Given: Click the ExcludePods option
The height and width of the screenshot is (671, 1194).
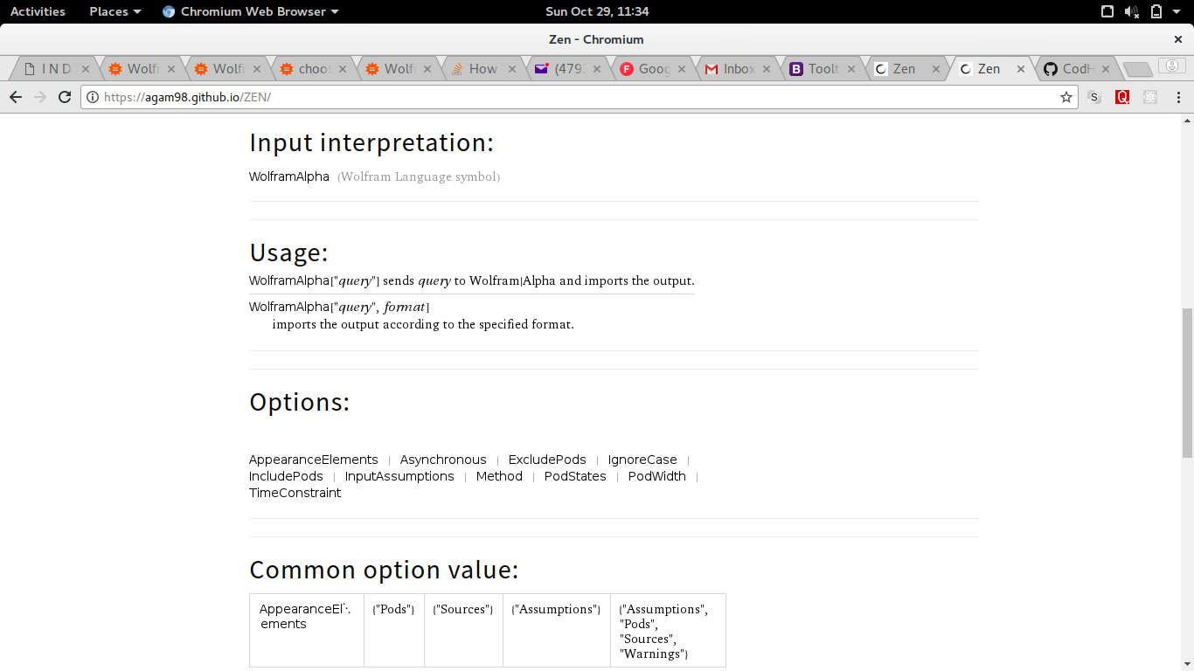Looking at the screenshot, I should [x=547, y=460].
